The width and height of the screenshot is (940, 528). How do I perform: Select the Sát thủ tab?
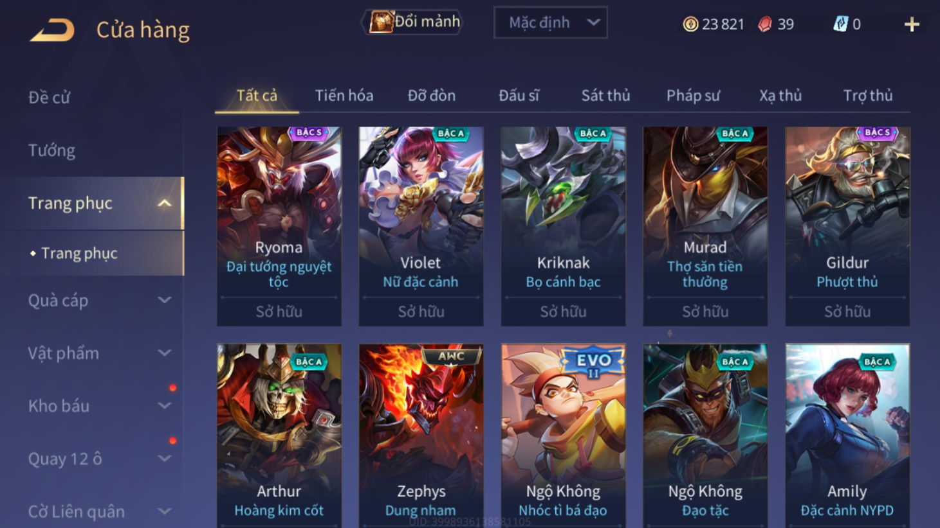605,96
